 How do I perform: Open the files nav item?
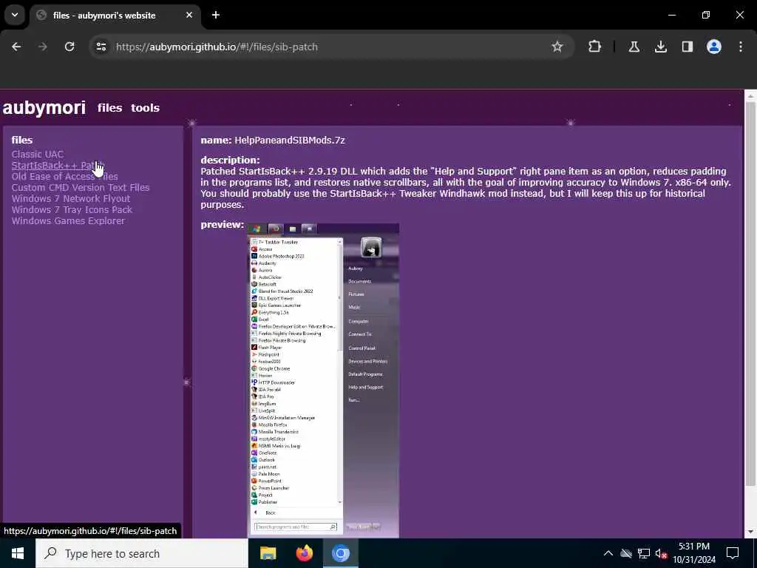109,108
